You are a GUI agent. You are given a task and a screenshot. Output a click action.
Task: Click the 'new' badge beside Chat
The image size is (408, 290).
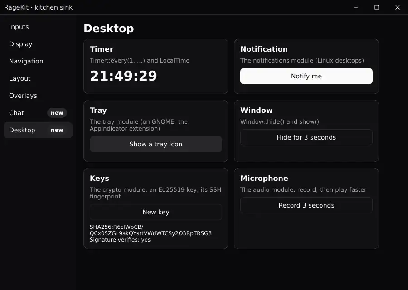(x=57, y=113)
